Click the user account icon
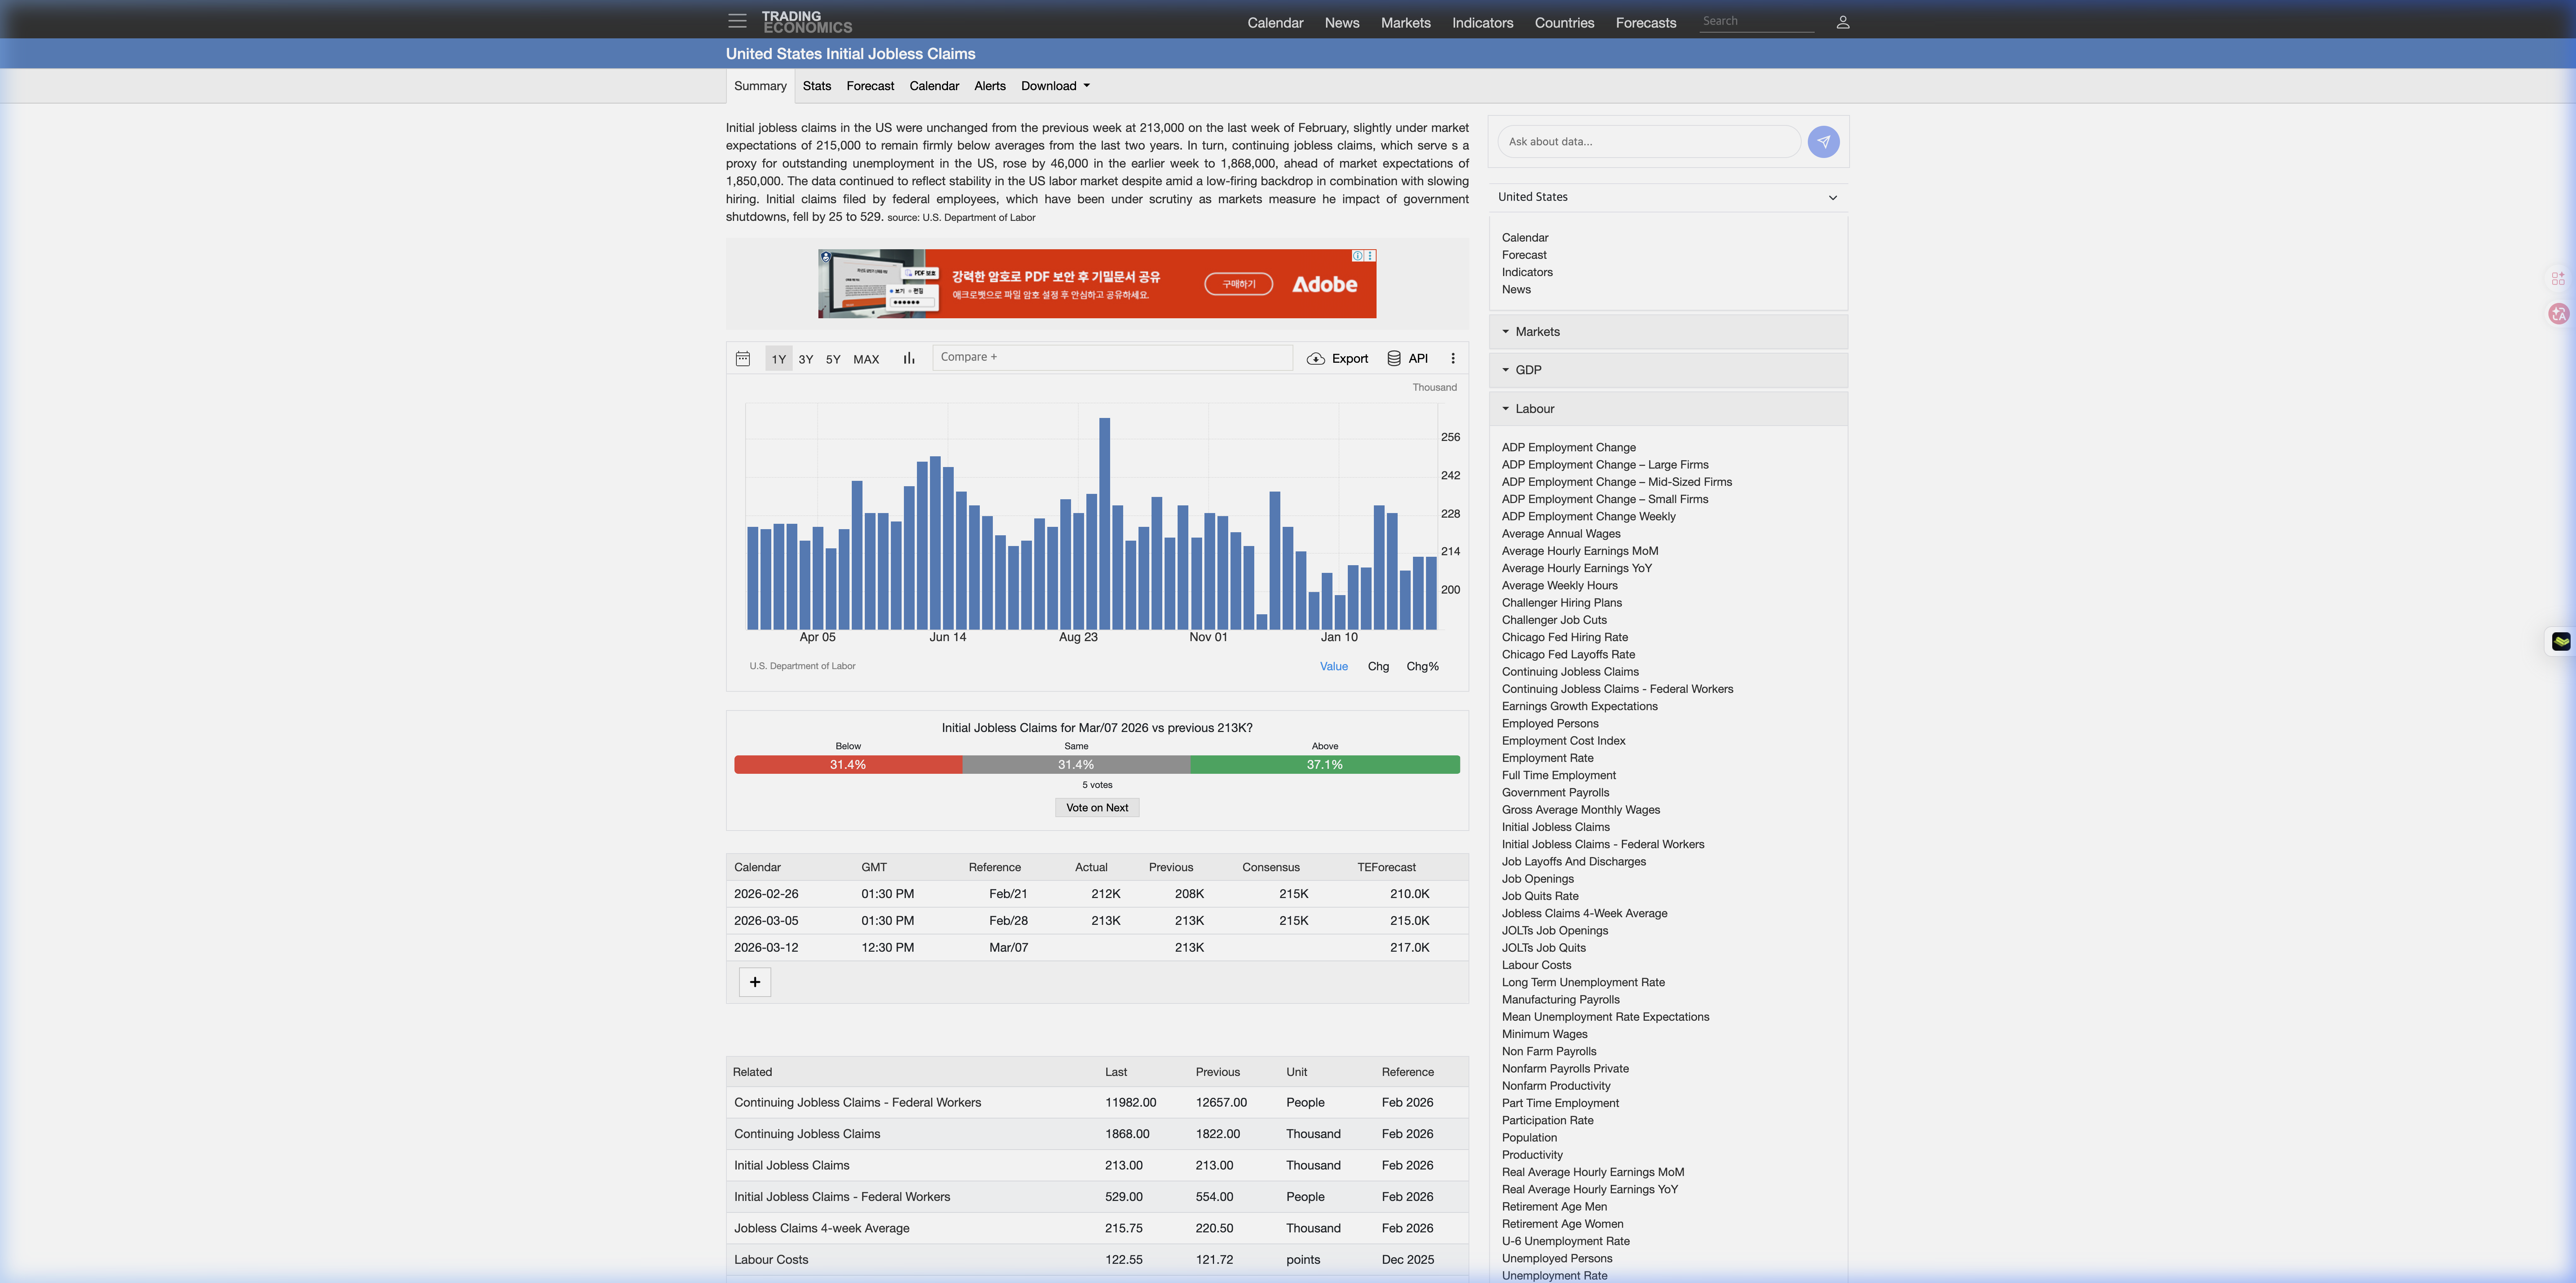The image size is (2576, 1283). (1842, 22)
